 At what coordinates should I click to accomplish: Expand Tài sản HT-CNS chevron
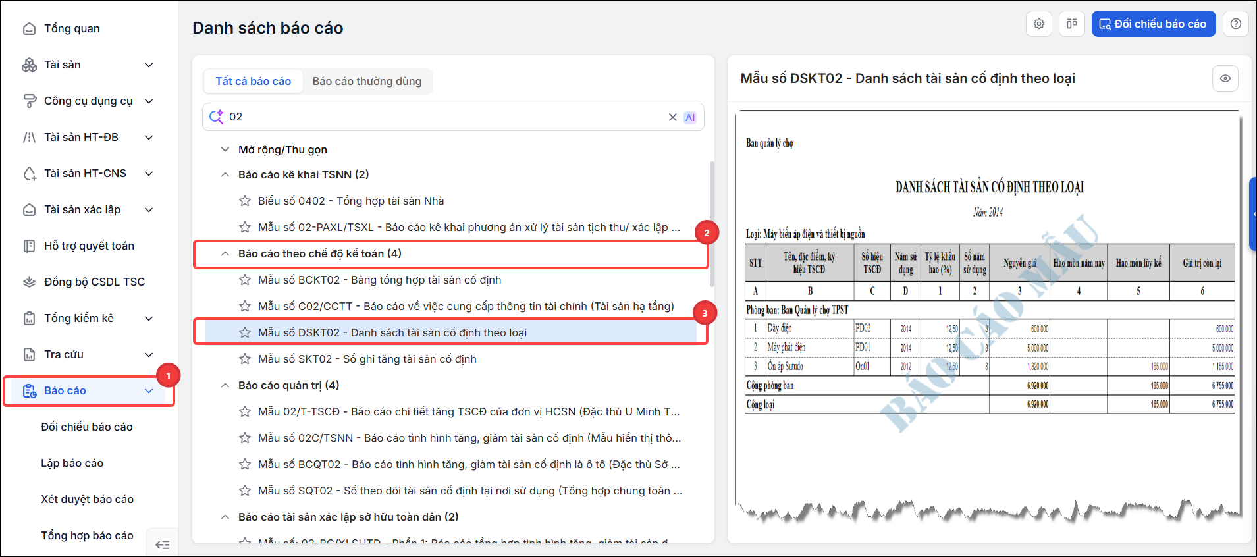pyautogui.click(x=149, y=173)
